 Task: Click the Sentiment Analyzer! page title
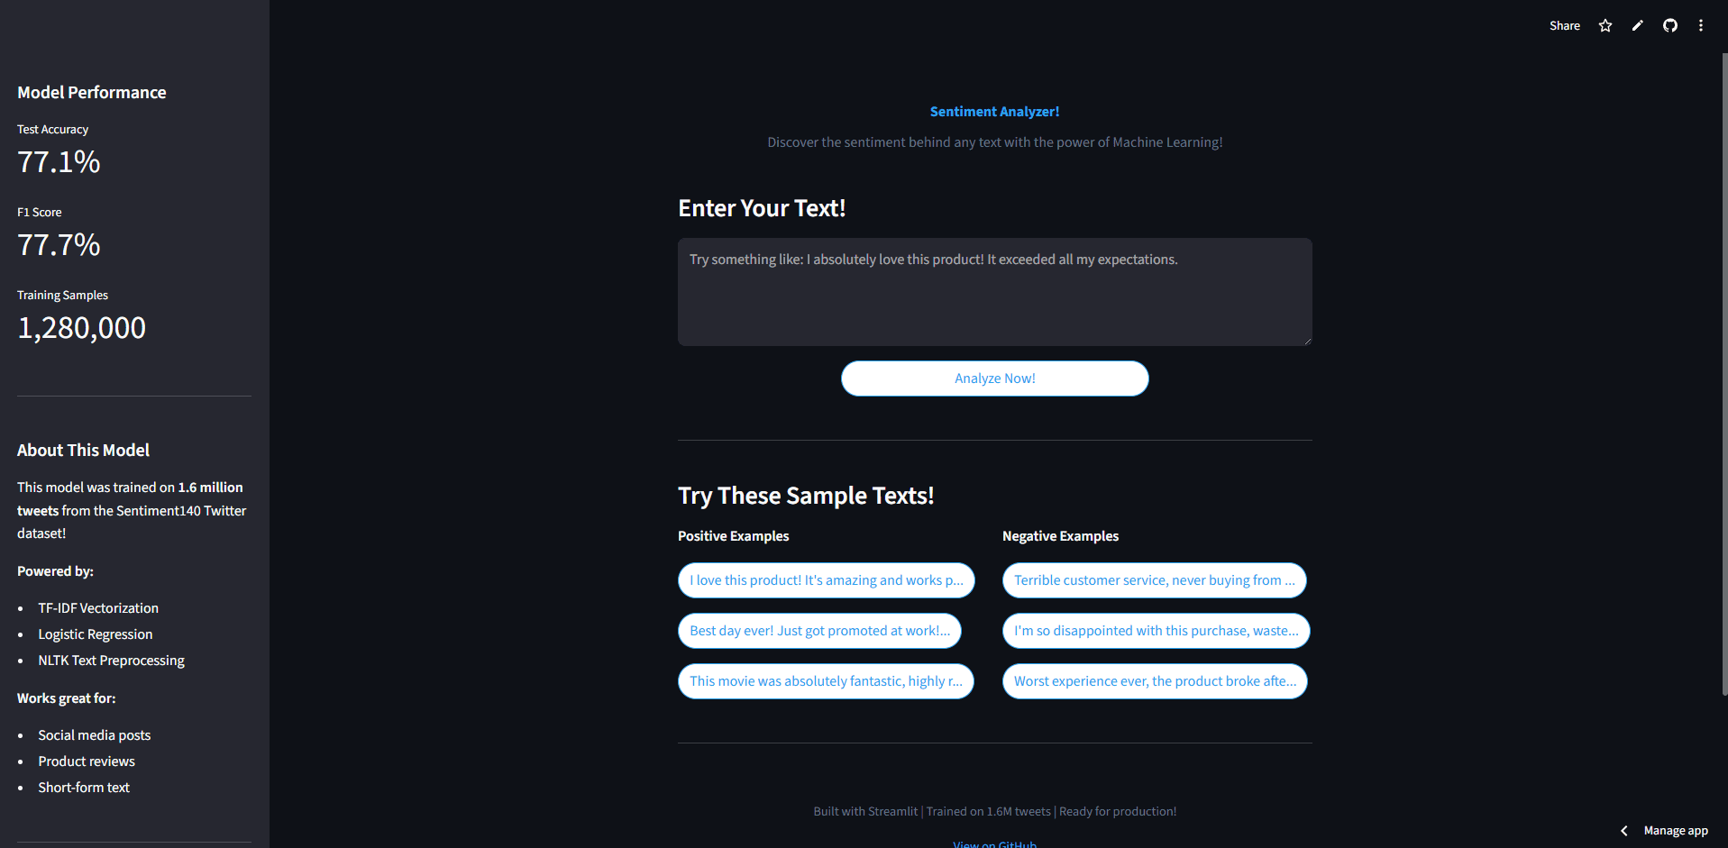[994, 111]
